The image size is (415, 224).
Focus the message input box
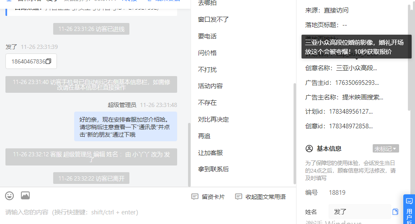(148, 212)
